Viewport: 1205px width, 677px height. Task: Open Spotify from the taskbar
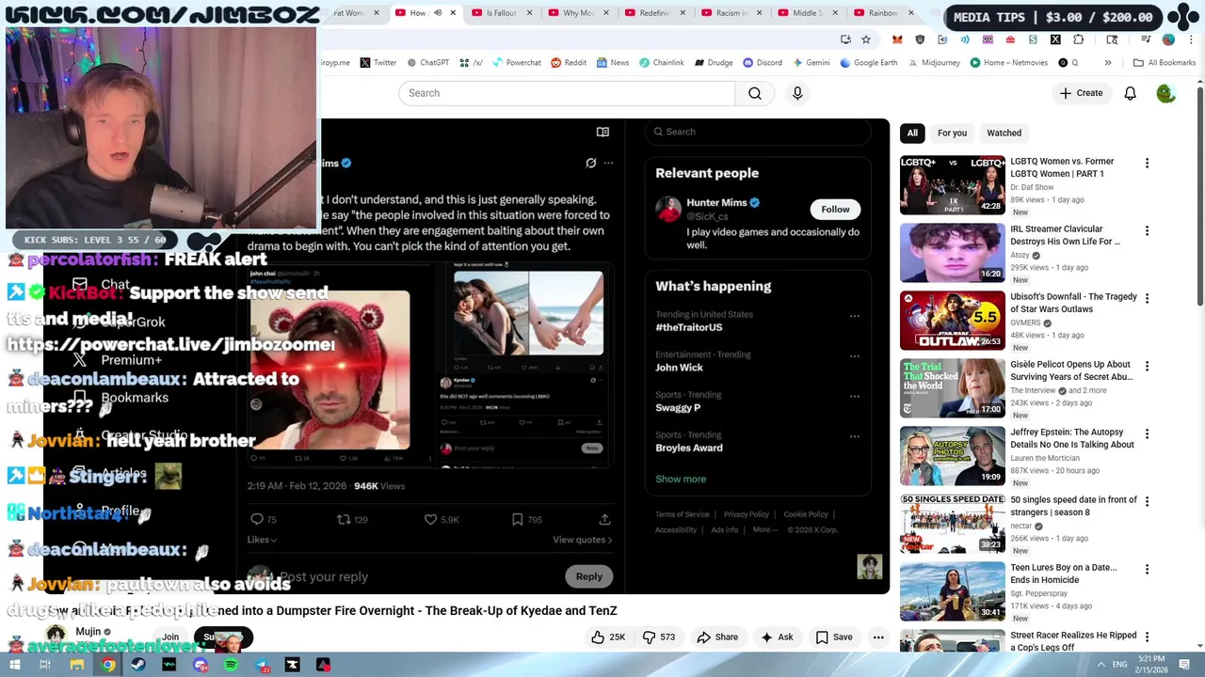[x=231, y=665]
